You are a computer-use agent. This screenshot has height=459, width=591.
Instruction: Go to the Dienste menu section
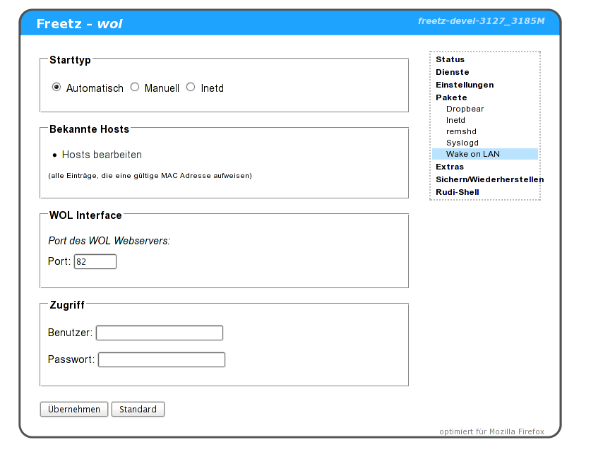[x=452, y=72]
